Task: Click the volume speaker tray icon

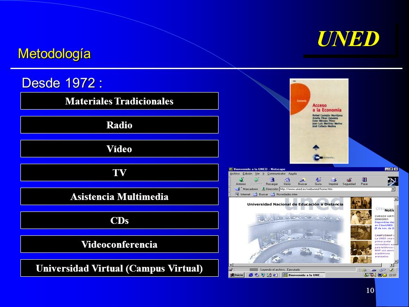Action: click(x=375, y=275)
